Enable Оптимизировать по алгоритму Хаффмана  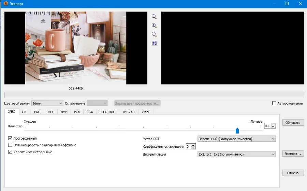click(x=10, y=145)
